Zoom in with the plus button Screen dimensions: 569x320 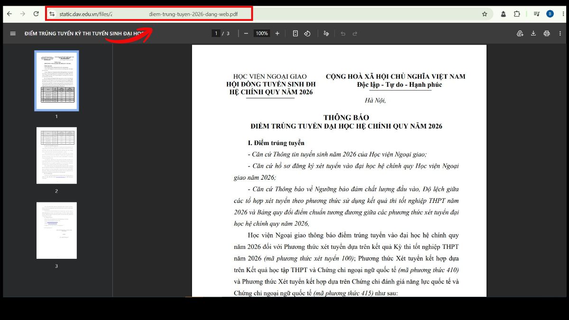pos(277,33)
